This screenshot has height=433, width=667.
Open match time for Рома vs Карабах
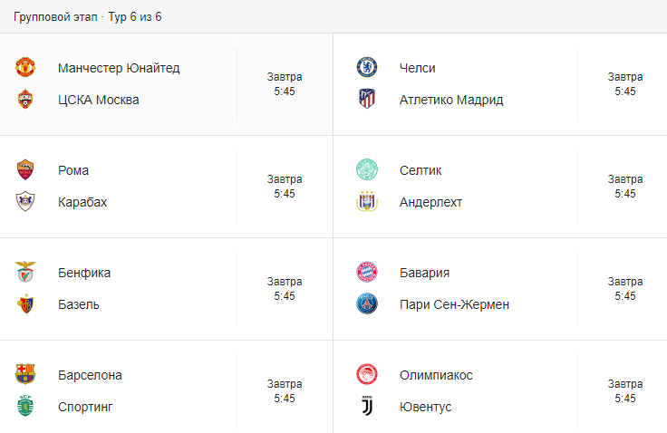285,187
